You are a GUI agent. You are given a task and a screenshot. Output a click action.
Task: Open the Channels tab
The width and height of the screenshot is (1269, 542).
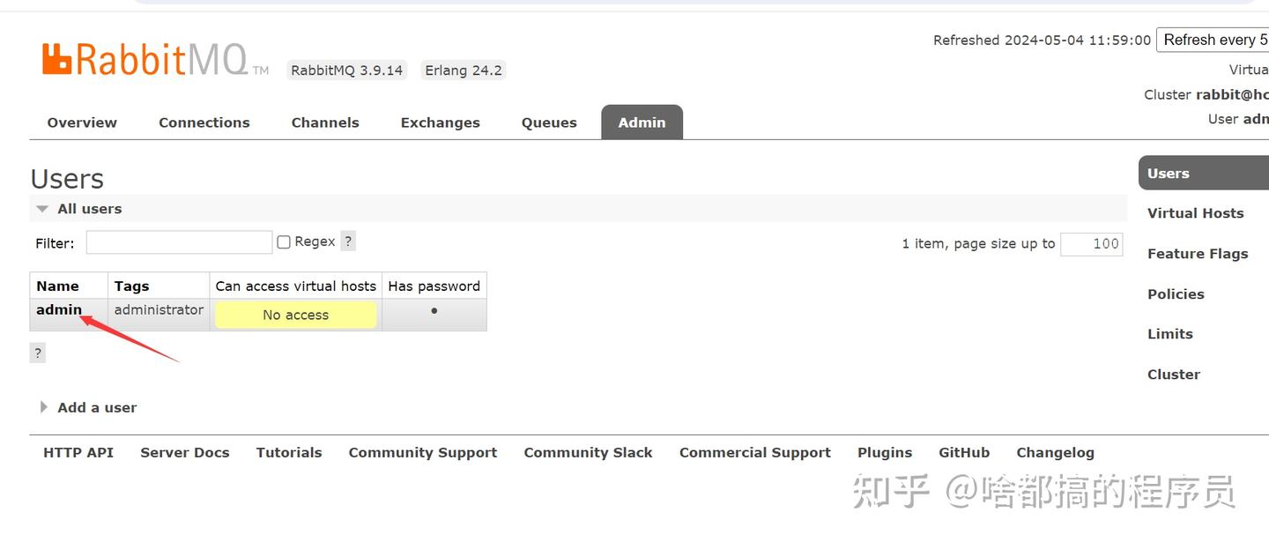coord(325,123)
